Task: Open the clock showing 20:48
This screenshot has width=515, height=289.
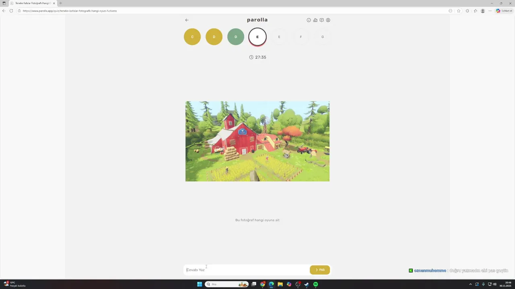Action: tap(506, 284)
